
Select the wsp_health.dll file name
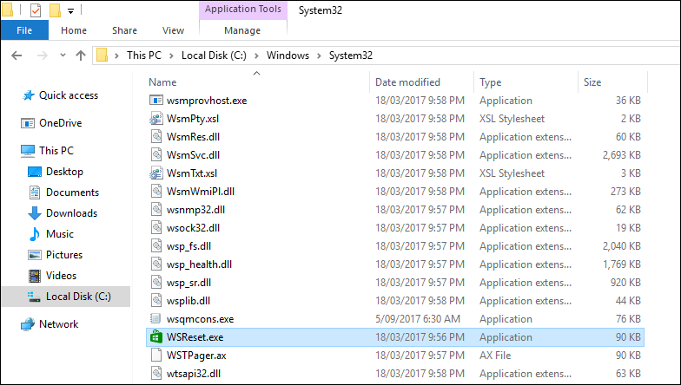[x=200, y=264]
